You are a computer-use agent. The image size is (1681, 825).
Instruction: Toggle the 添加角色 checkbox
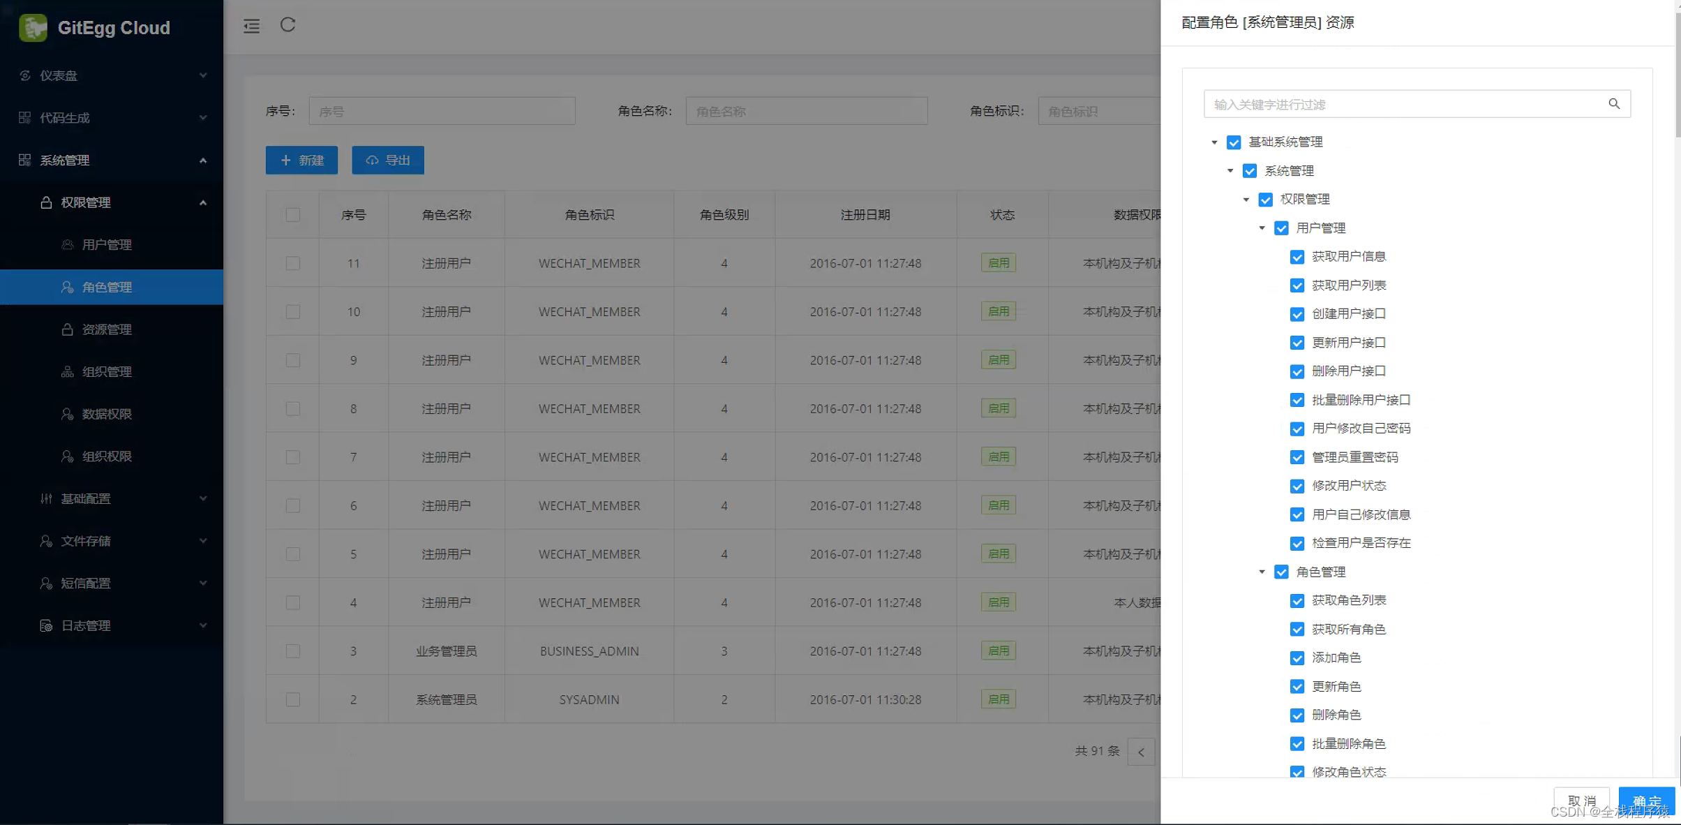pyautogui.click(x=1297, y=658)
